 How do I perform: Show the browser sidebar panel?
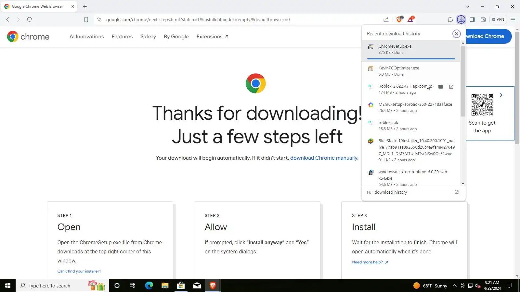tap(472, 19)
